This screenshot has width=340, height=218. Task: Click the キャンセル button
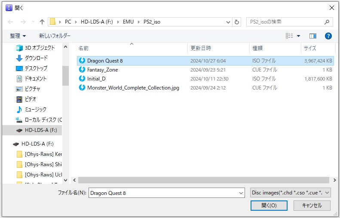click(312, 205)
